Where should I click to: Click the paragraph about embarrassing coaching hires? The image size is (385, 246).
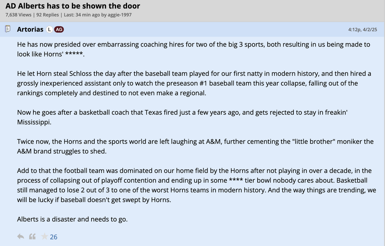pyautogui.click(x=192, y=49)
